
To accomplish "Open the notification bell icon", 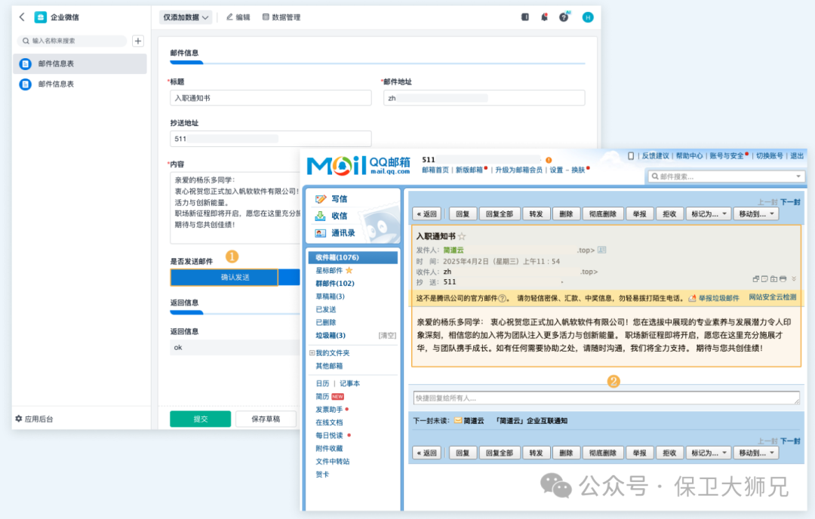I will 544,17.
